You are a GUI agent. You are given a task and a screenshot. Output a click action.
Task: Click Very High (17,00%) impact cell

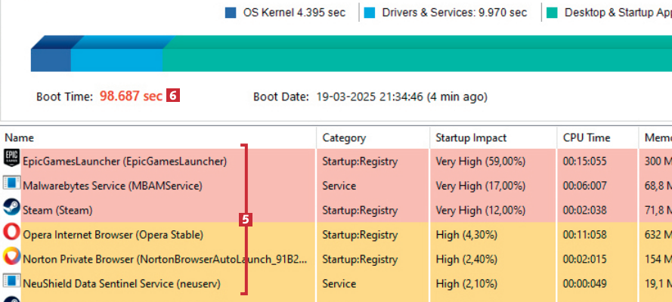[x=480, y=185]
